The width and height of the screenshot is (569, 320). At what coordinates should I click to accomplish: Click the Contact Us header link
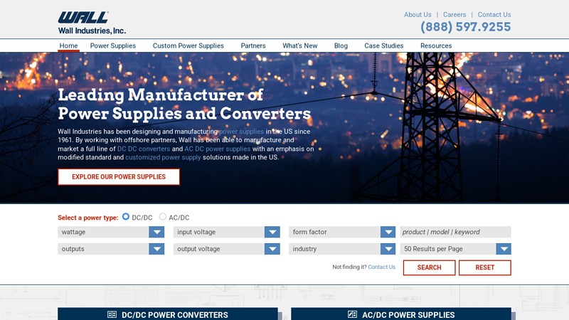(x=494, y=14)
